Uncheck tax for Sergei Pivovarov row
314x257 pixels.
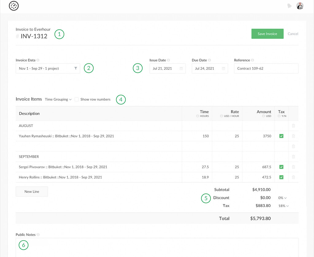(281, 167)
